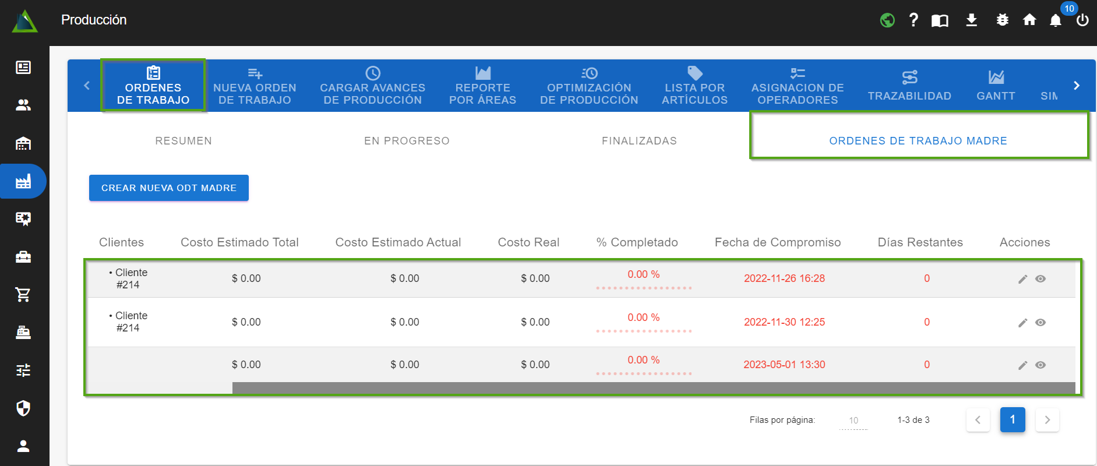Go to page 1 in pagination
Screen dimensions: 1097x466
point(1013,420)
